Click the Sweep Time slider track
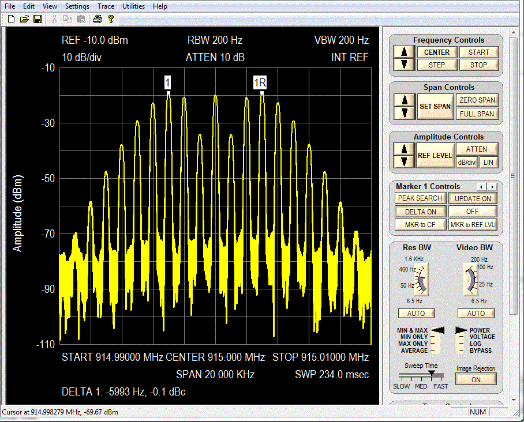 (x=421, y=375)
